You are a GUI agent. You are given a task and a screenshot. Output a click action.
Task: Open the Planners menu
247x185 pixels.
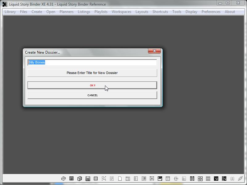pos(66,12)
